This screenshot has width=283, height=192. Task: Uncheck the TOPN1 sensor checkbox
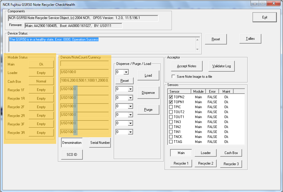click(171, 102)
